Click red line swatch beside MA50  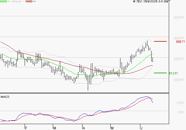coord(34,2)
